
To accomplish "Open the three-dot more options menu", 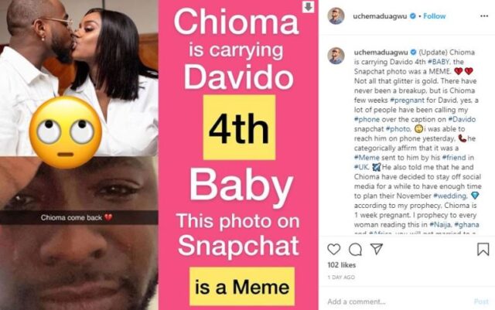I will (x=484, y=16).
